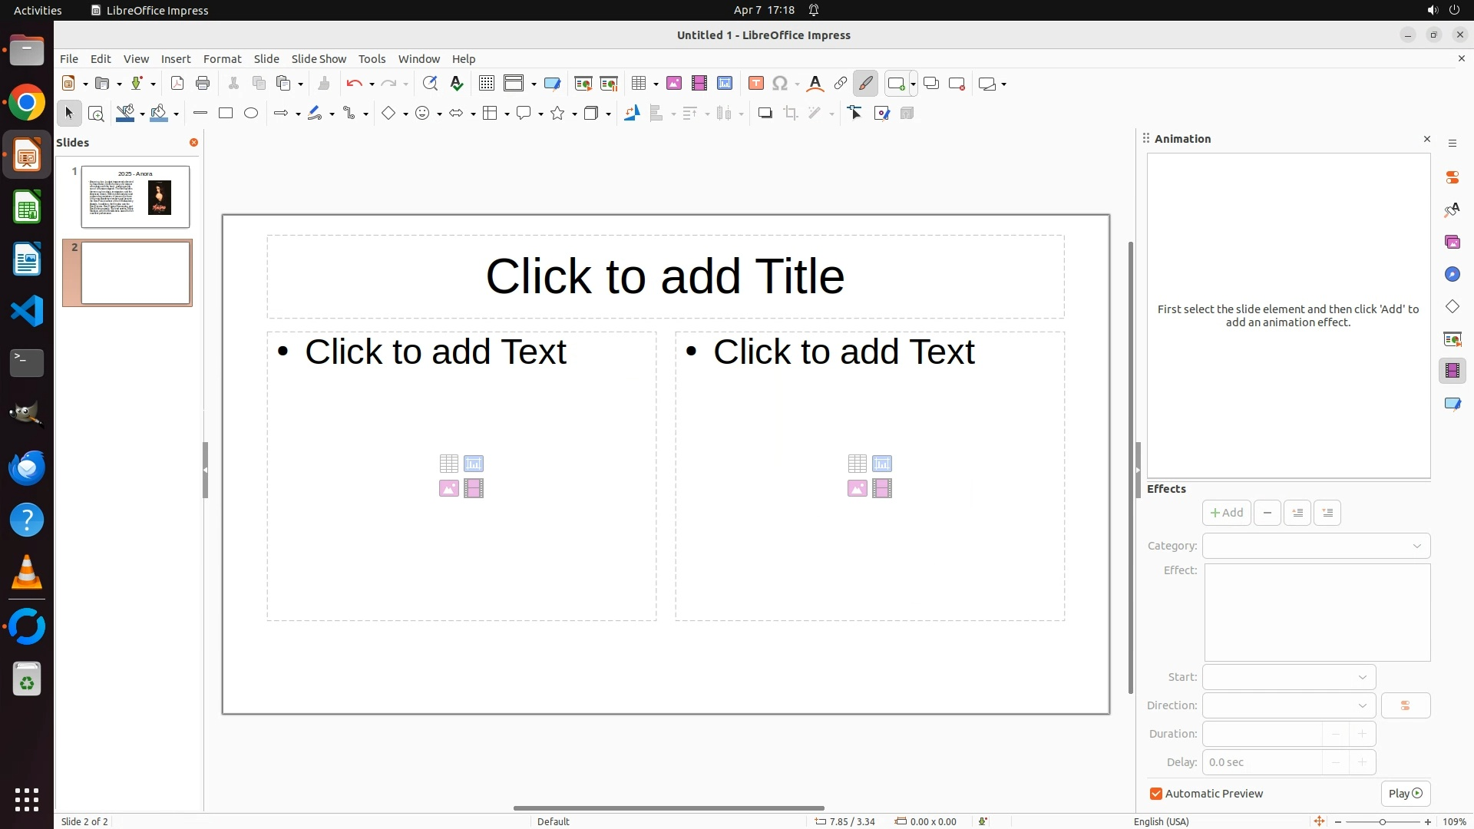Click the Export as PDF icon
Viewport: 1474px width, 829px height.
tap(177, 84)
